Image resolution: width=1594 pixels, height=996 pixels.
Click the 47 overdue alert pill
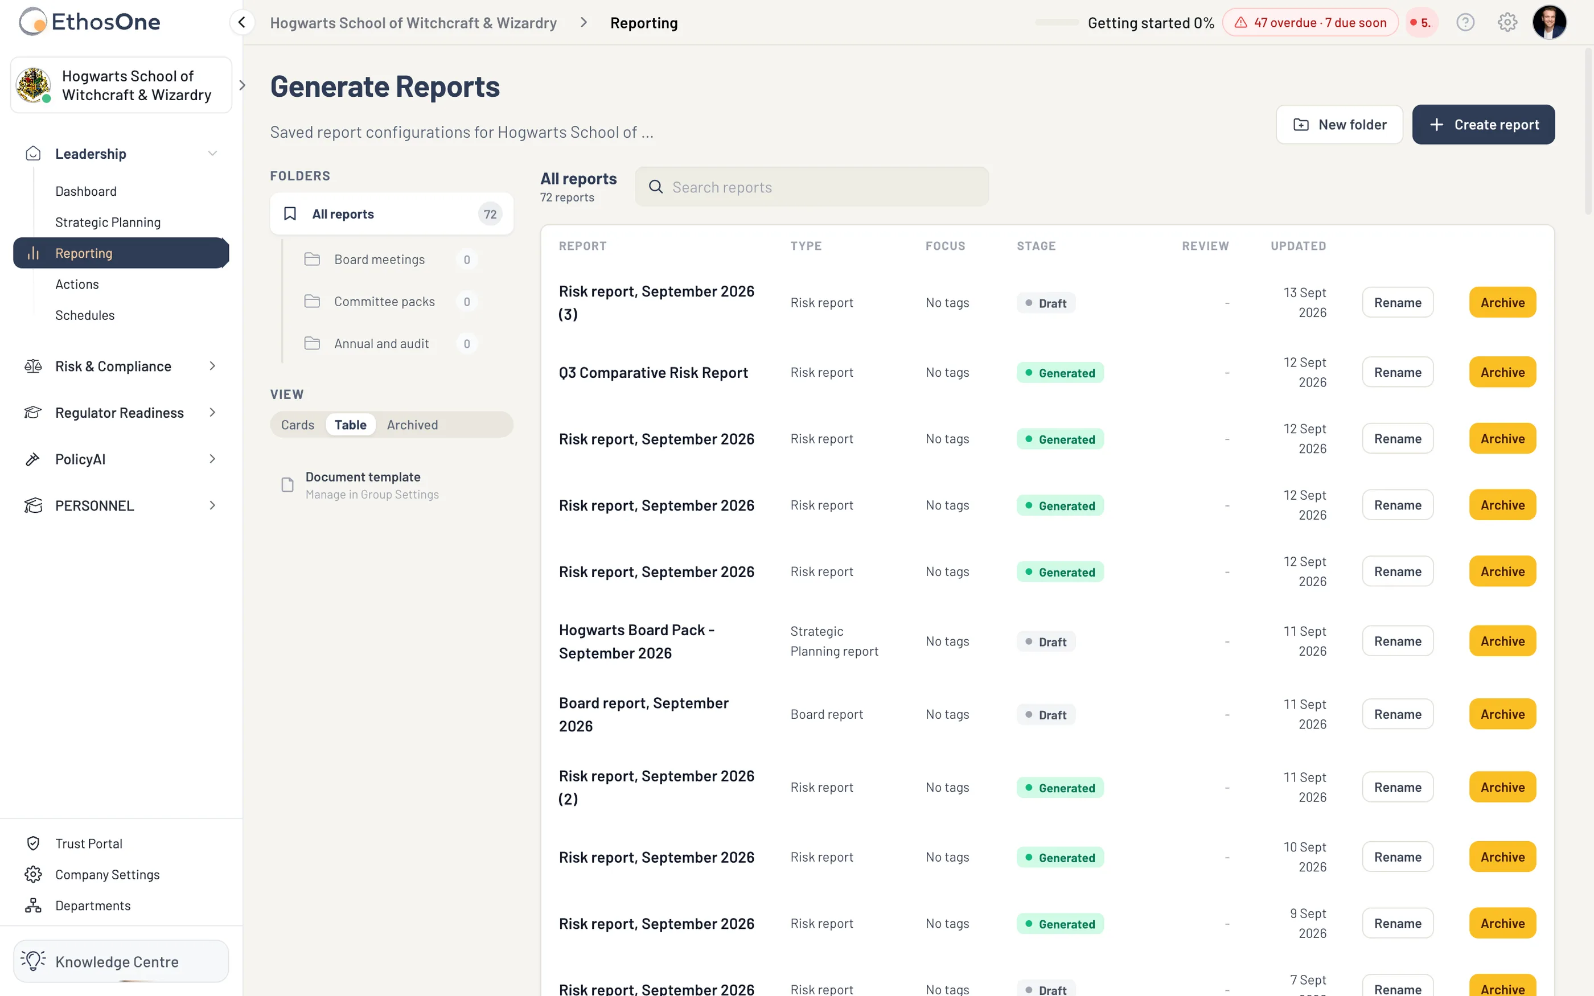point(1310,22)
